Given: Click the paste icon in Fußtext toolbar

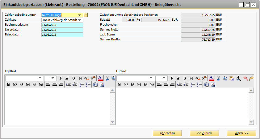Looking at the screenshot, I should coord(232,78).
